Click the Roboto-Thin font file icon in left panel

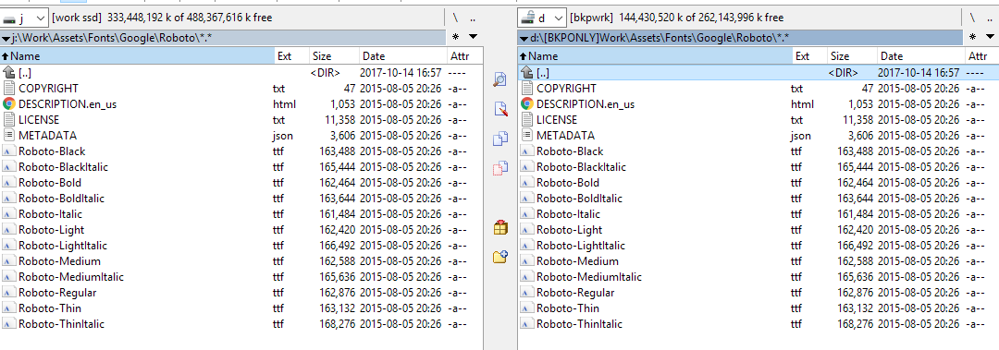[x=9, y=308]
